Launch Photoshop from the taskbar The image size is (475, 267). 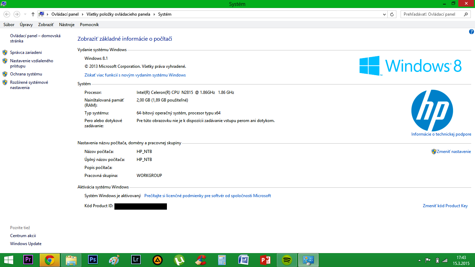click(93, 260)
